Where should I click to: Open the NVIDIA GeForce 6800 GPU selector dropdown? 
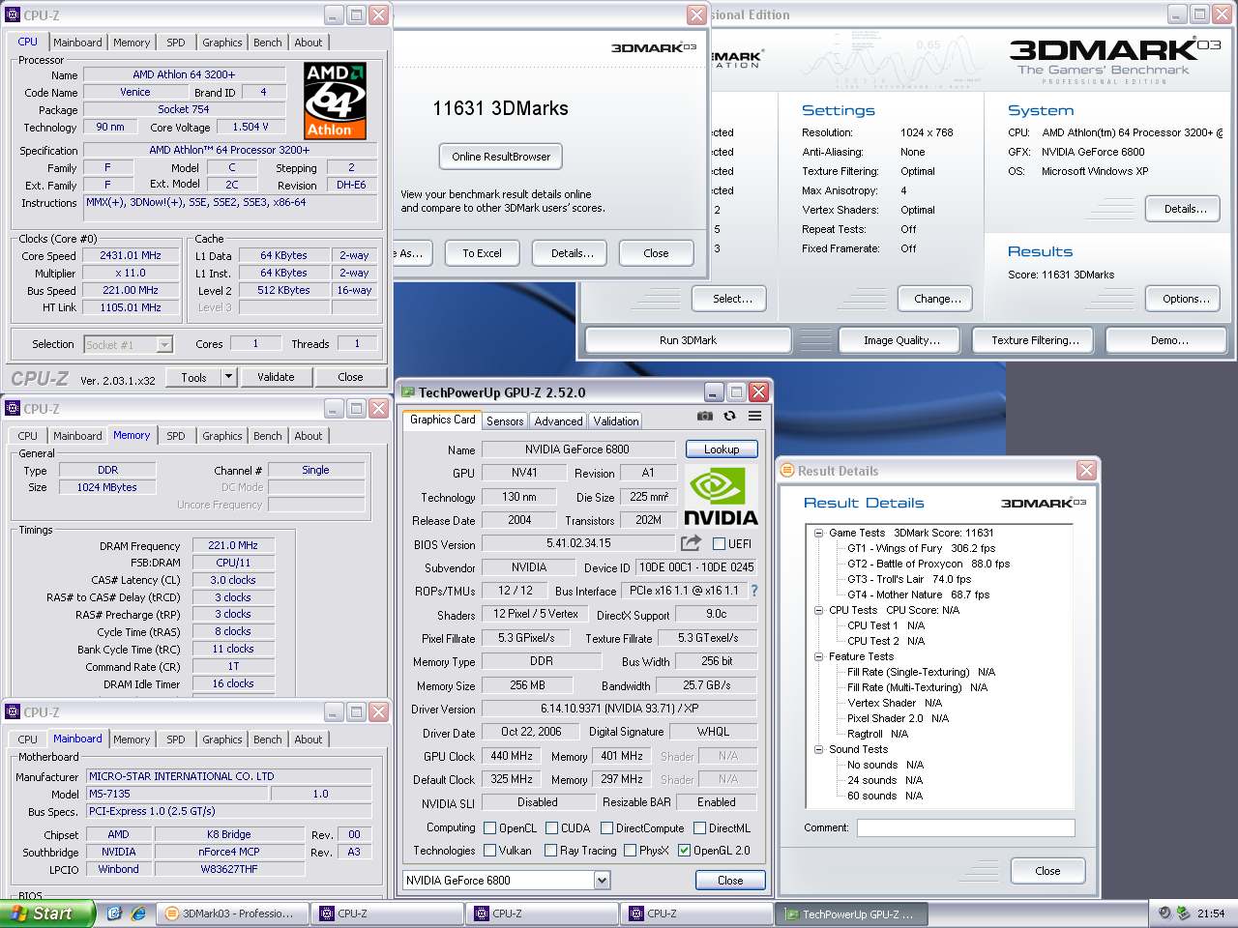coord(602,880)
